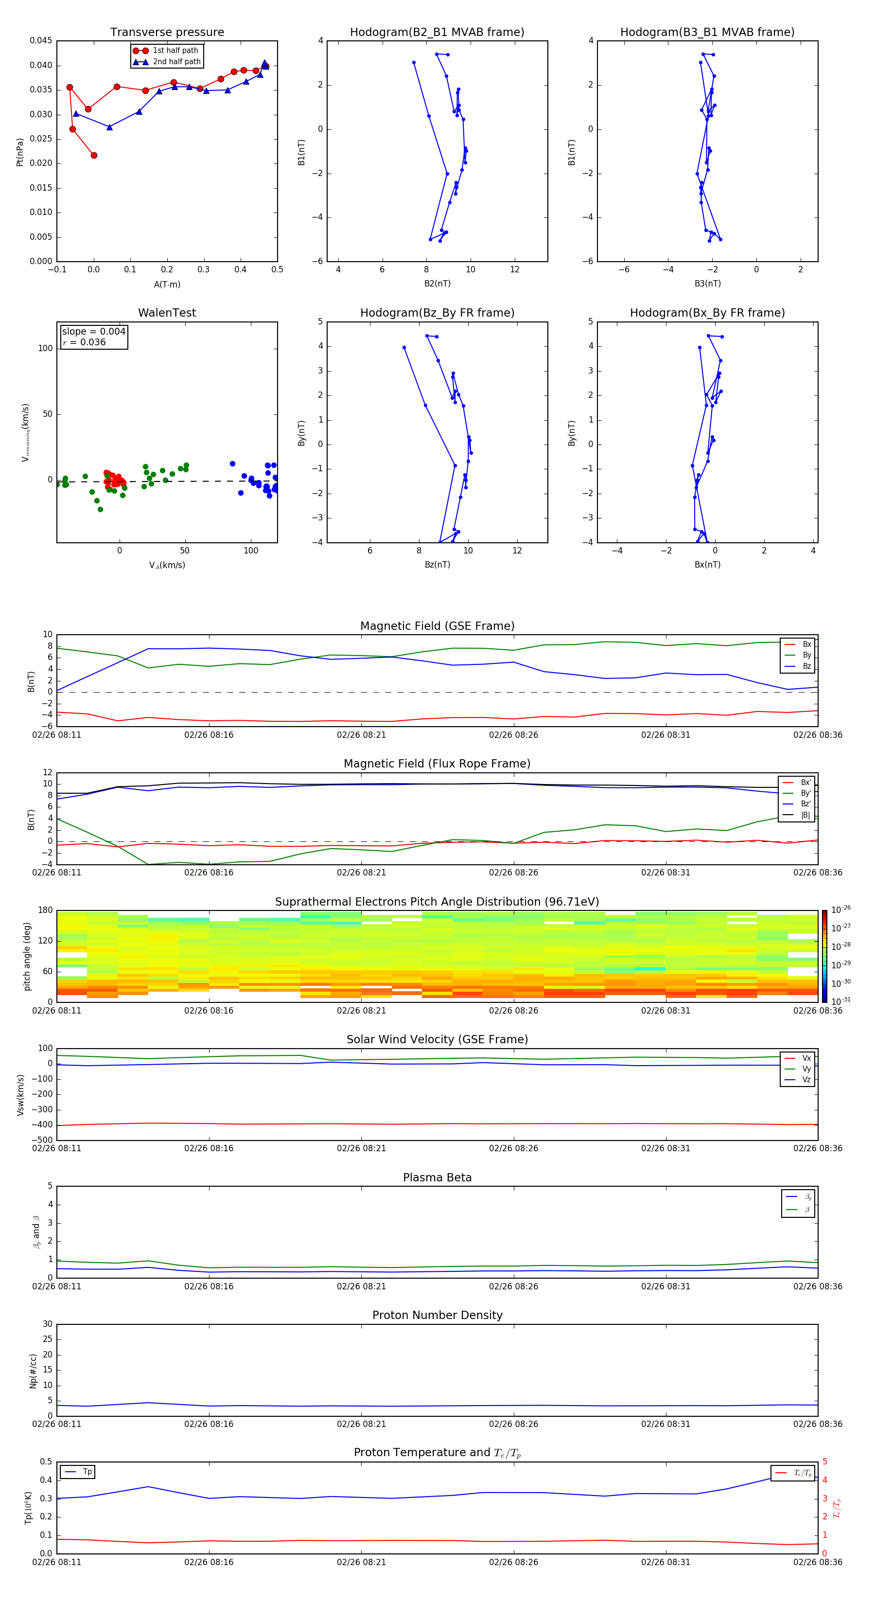Select "Bx'" in the Flux Rope legend
The height and width of the screenshot is (1605, 875).
797,783
